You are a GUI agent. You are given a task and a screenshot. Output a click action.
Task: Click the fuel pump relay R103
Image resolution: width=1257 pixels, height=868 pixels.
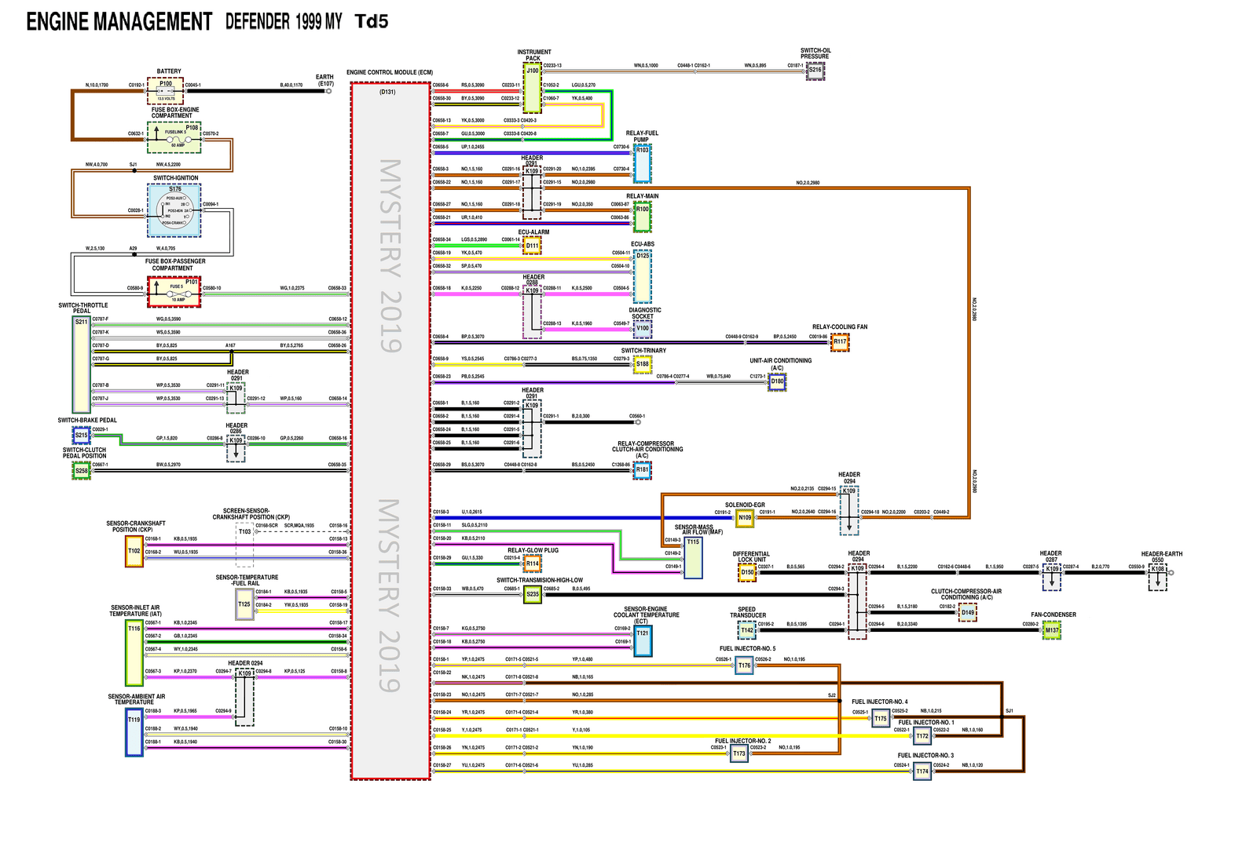[x=643, y=163]
